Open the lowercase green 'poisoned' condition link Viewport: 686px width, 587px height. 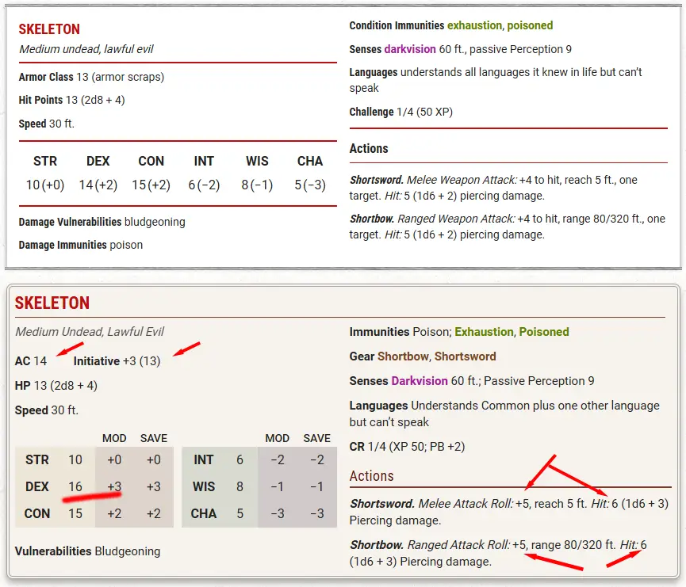click(529, 25)
